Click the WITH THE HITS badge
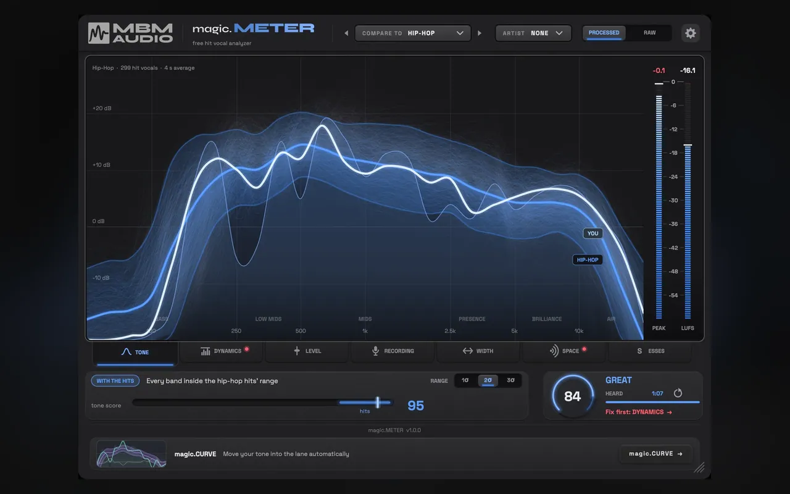Screen dimensions: 790x494 pyautogui.click(x=115, y=381)
